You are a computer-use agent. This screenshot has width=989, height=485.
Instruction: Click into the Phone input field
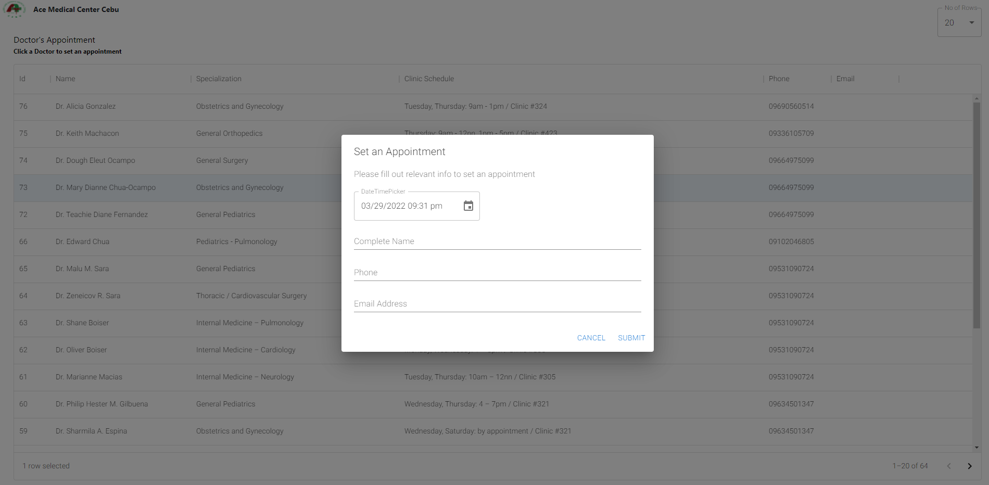(x=497, y=273)
